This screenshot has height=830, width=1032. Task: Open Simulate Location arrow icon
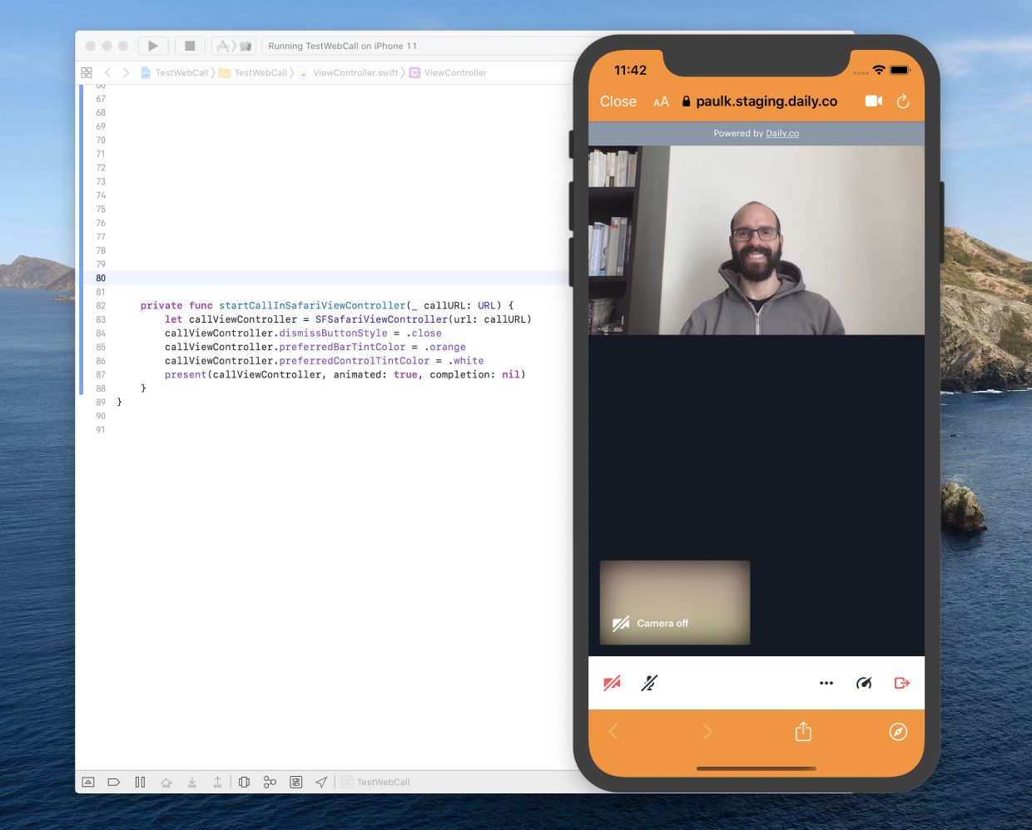coord(321,782)
